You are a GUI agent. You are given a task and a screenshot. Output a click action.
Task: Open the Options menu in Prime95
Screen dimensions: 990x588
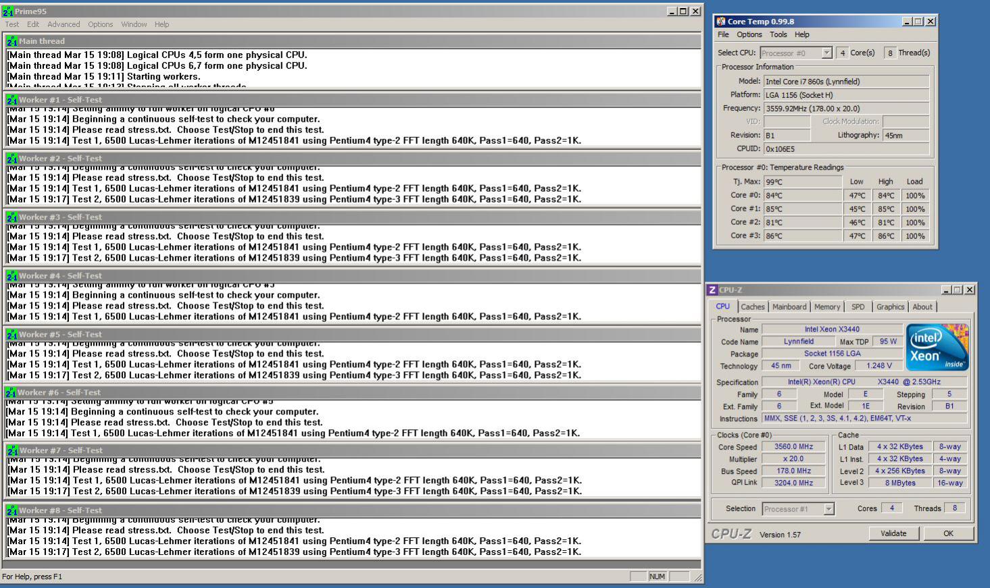[100, 24]
